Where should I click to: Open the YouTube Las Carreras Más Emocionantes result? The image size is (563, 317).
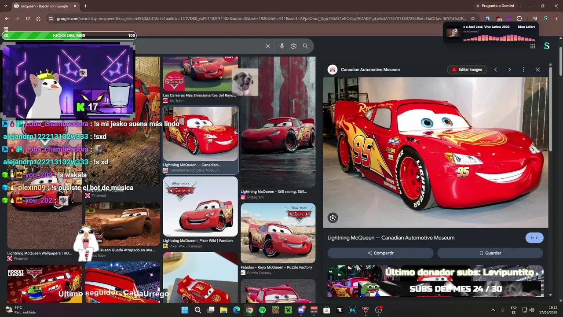[200, 95]
